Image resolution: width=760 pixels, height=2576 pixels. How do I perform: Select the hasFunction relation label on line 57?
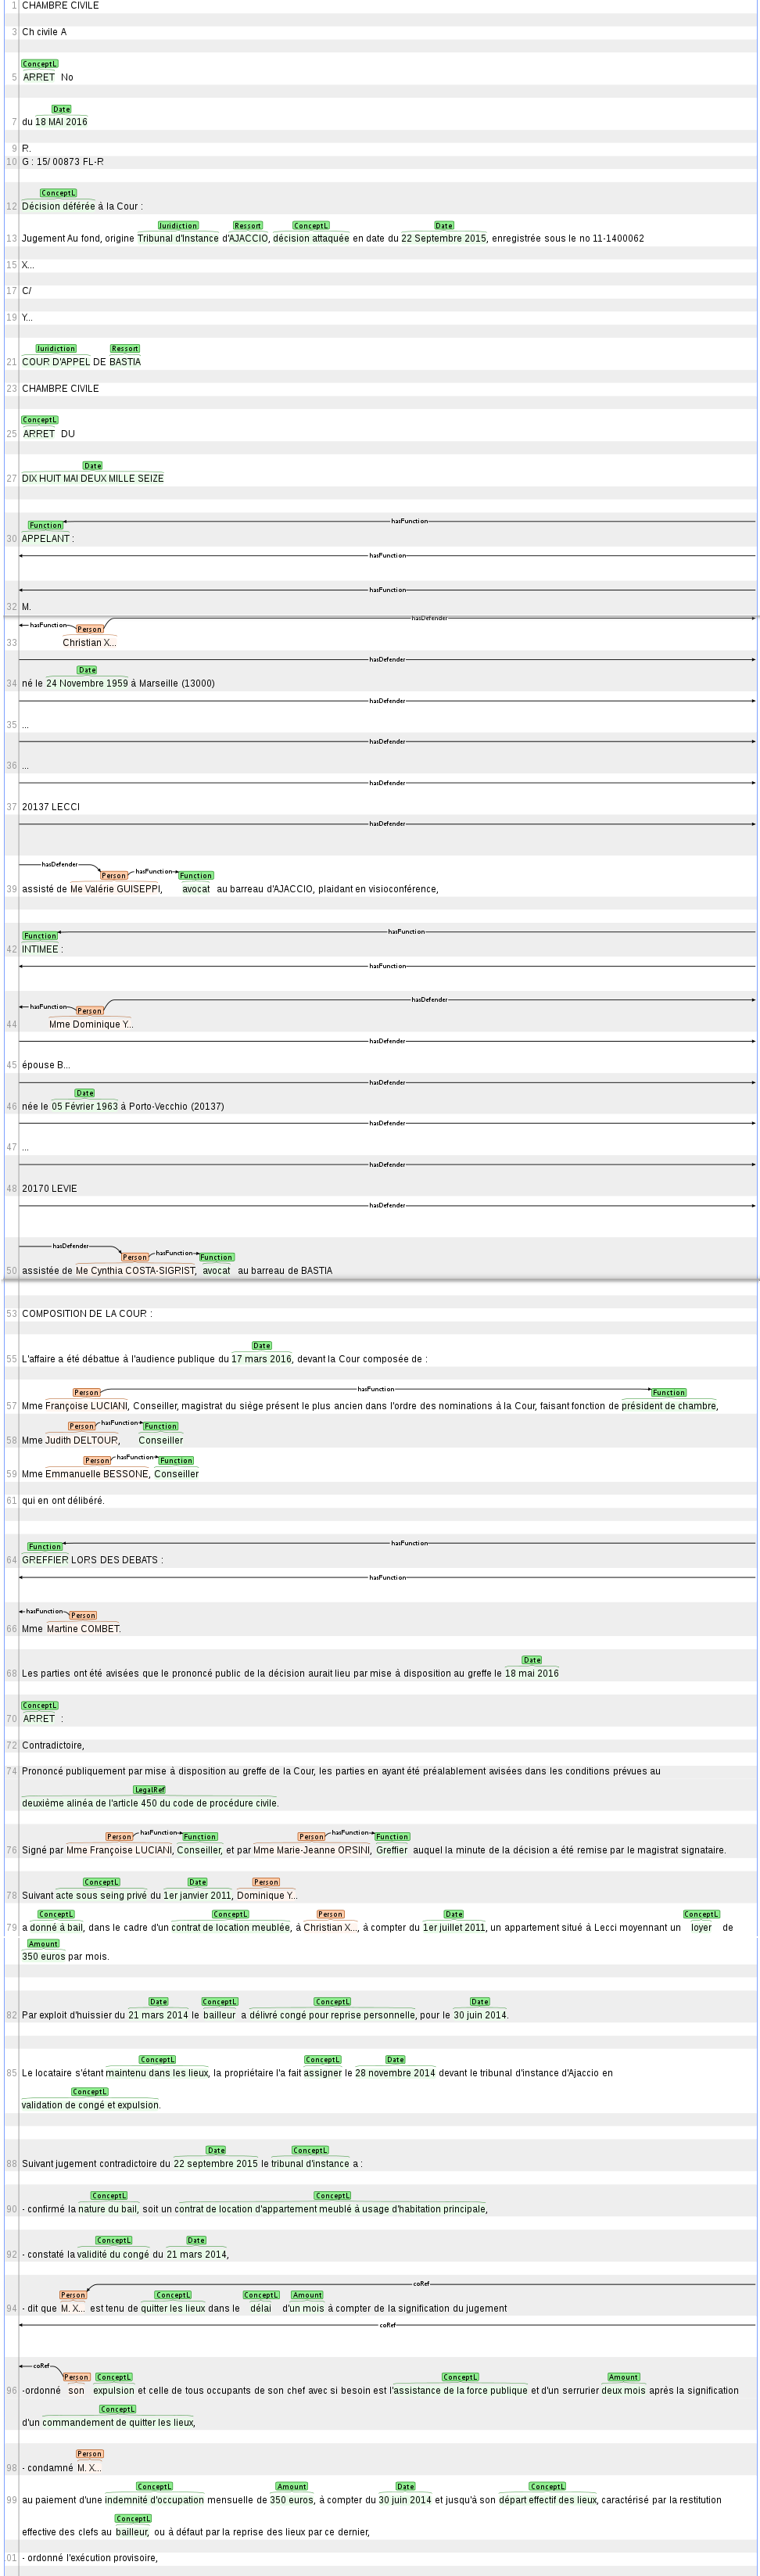tap(376, 1390)
